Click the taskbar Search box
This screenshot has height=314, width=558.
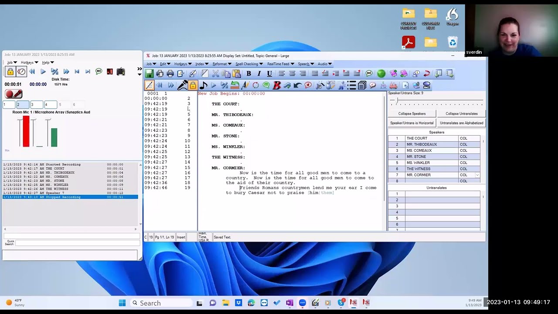(x=161, y=303)
